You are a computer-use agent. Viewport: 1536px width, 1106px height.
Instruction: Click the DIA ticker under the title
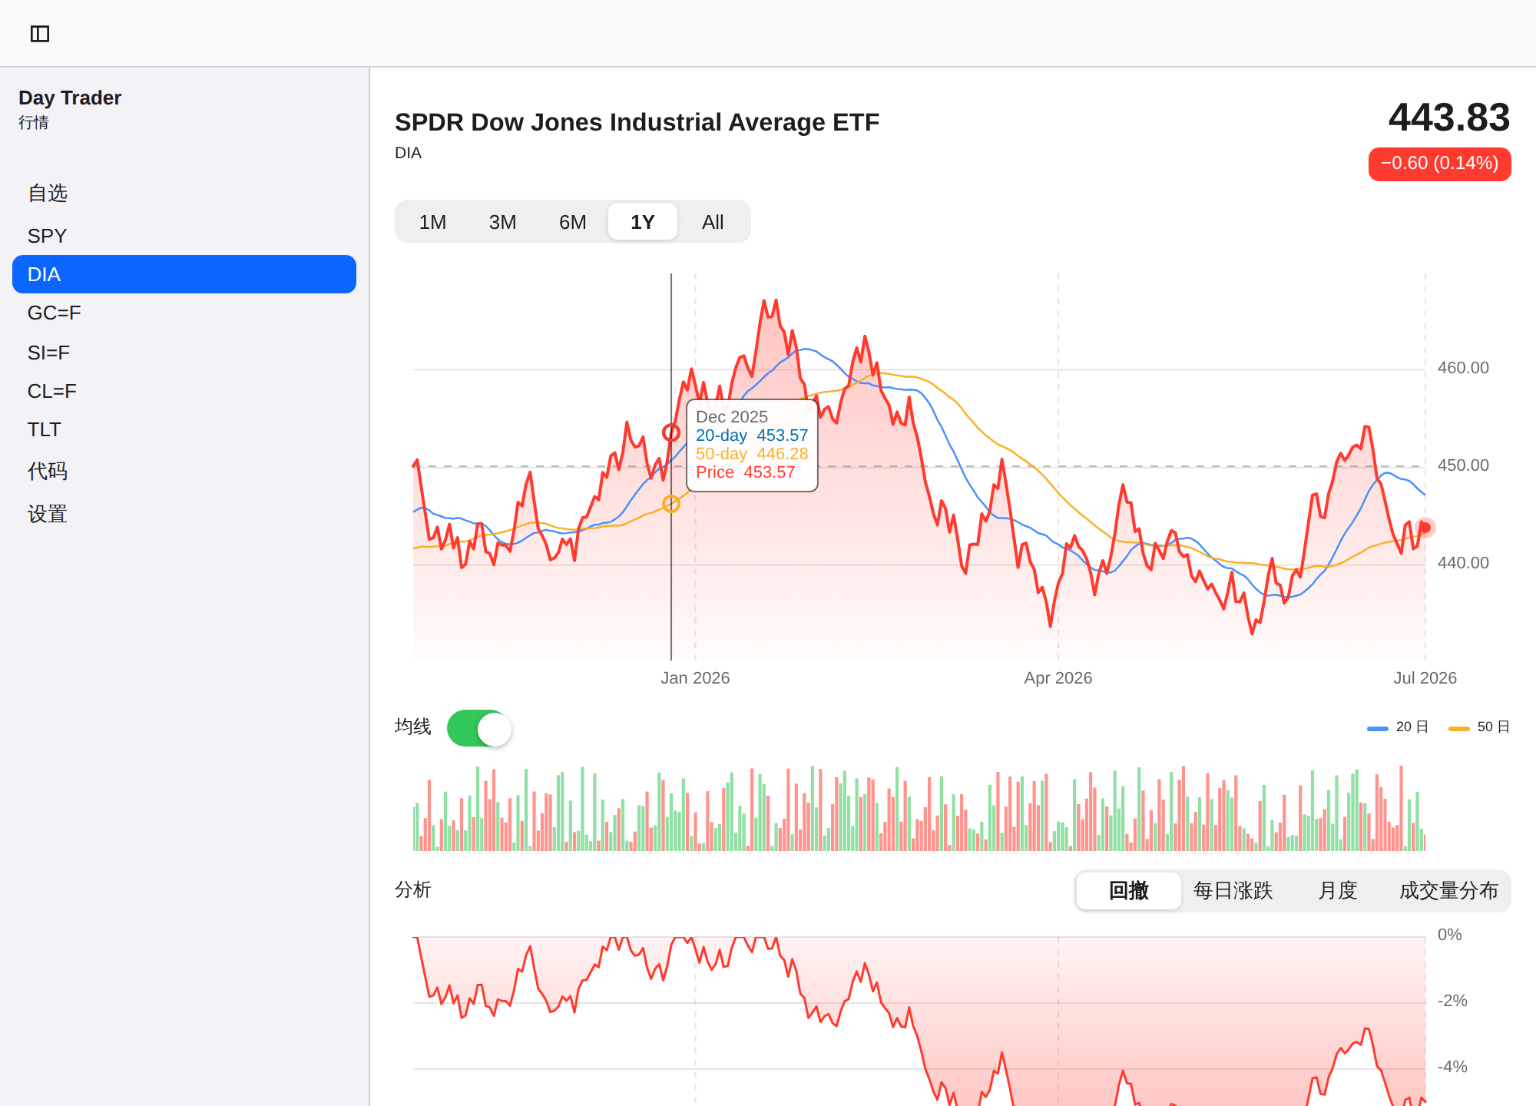click(408, 153)
